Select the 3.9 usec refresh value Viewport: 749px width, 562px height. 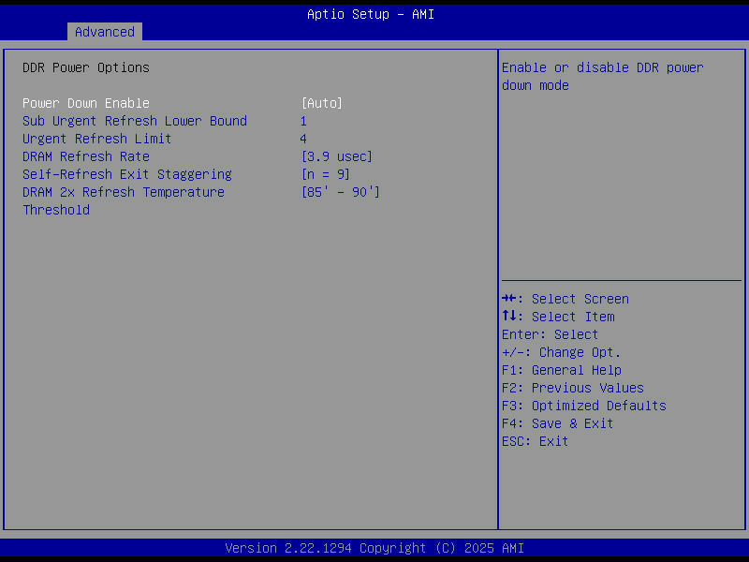pos(336,155)
